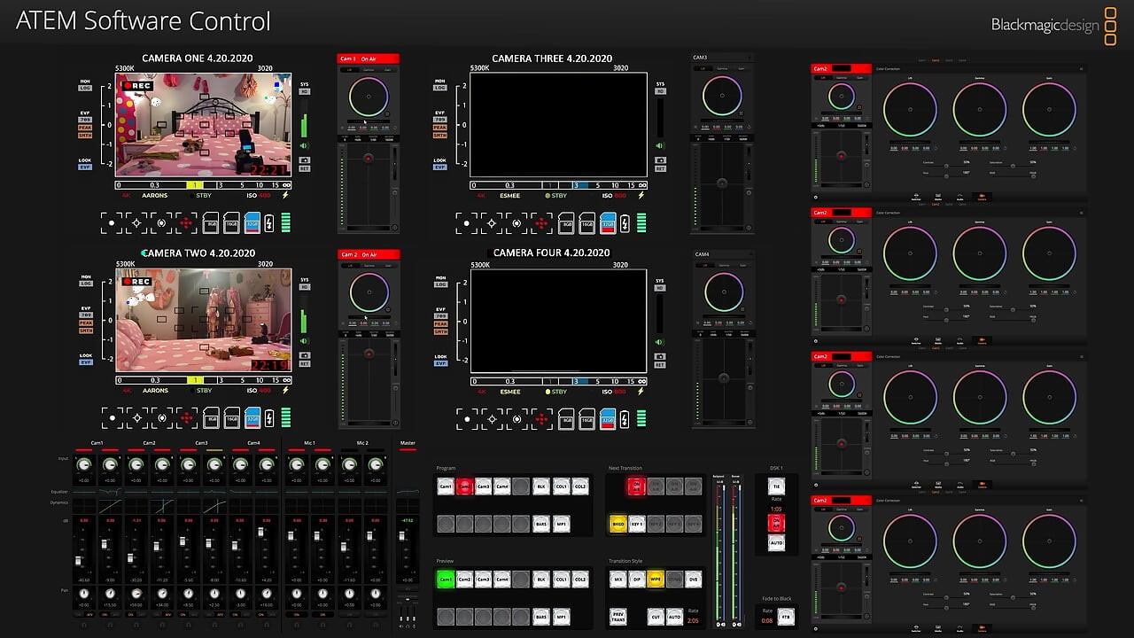Click the green signal bars icon under Camera Two
1134x638 pixels.
pos(286,417)
